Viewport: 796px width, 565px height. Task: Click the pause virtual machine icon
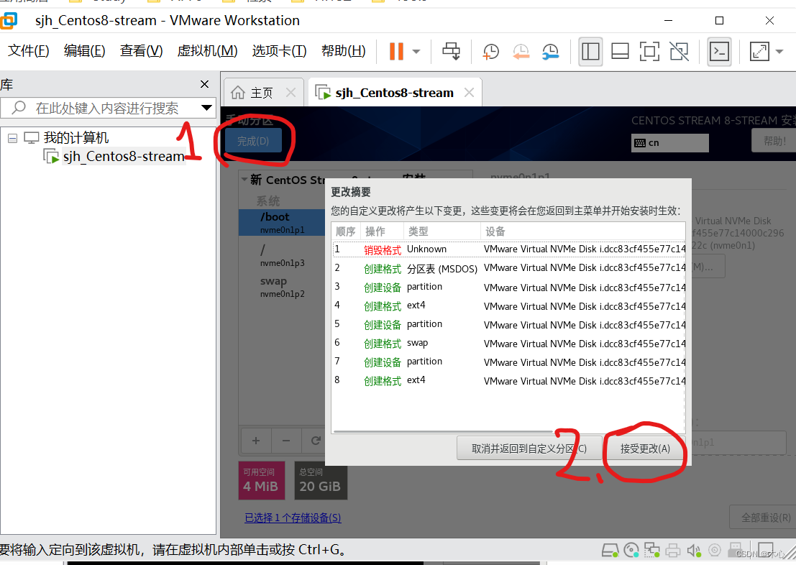[x=396, y=51]
